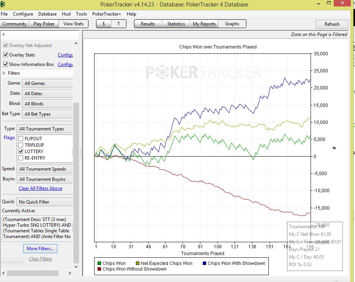Click the Currently Active filters text box
355x282 pixels.
click(37, 229)
